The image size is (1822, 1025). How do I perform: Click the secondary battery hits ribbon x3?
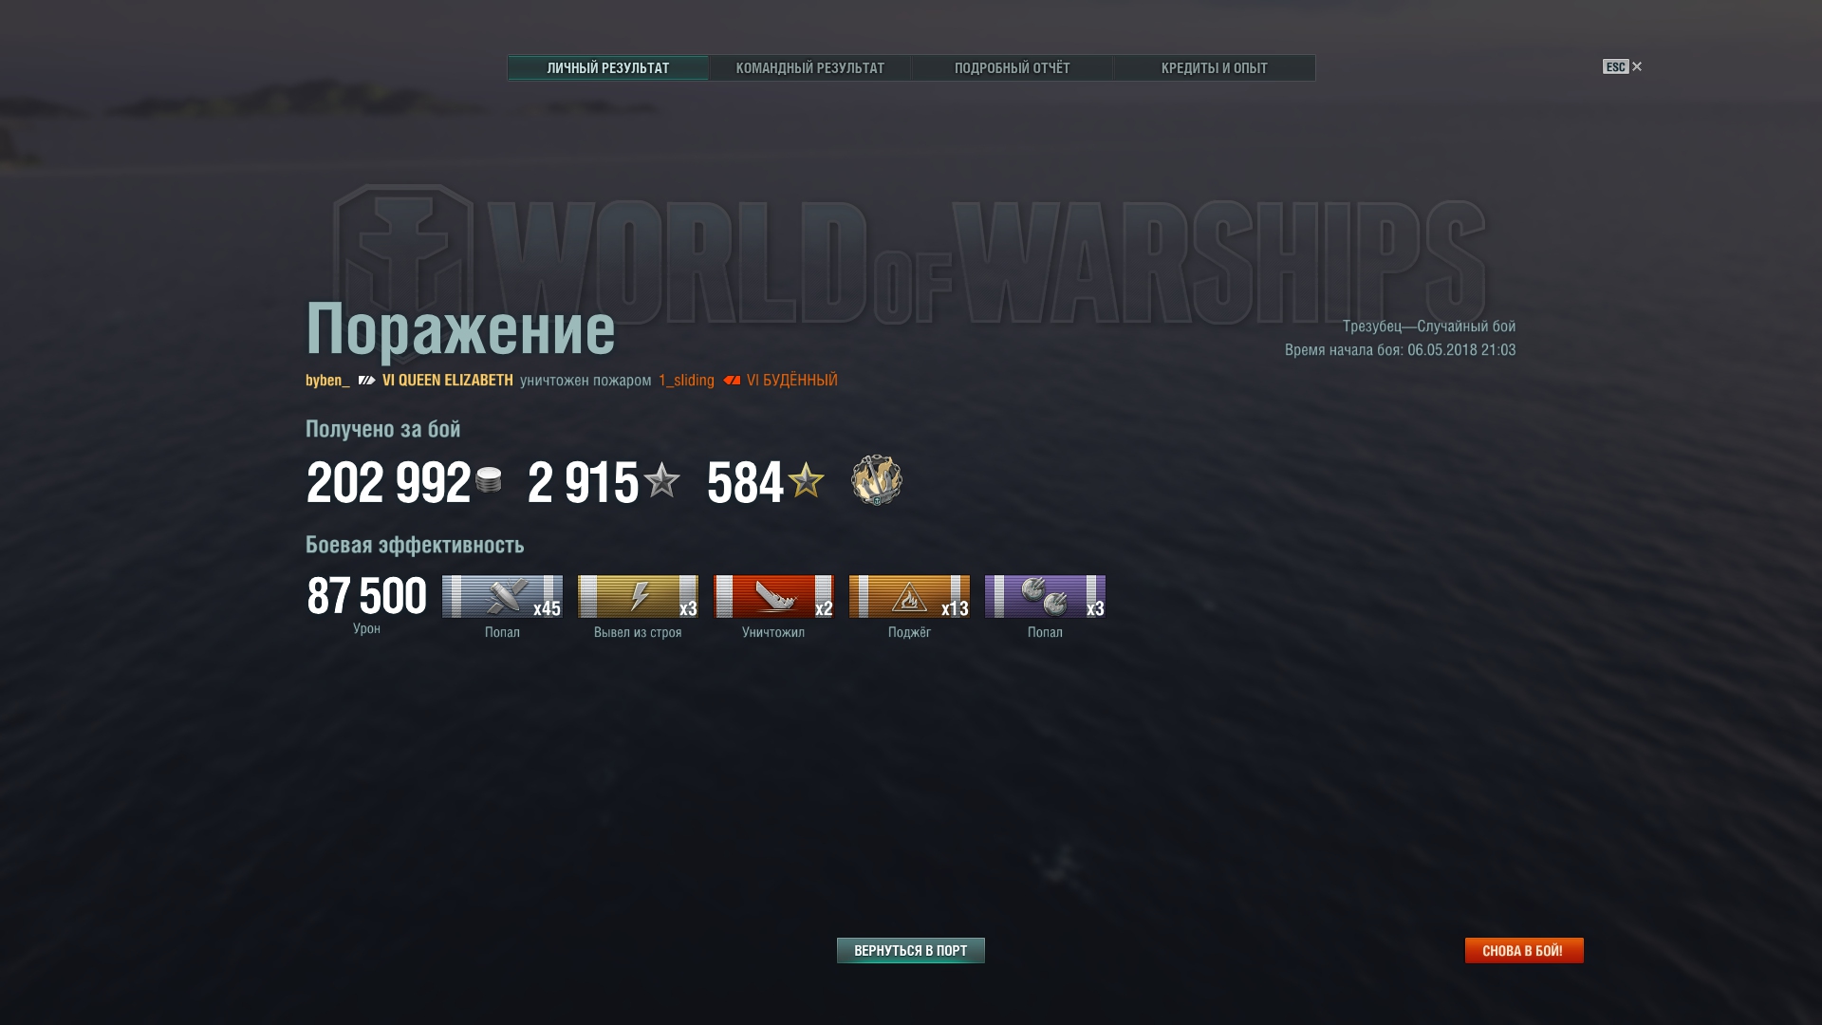(x=1045, y=596)
